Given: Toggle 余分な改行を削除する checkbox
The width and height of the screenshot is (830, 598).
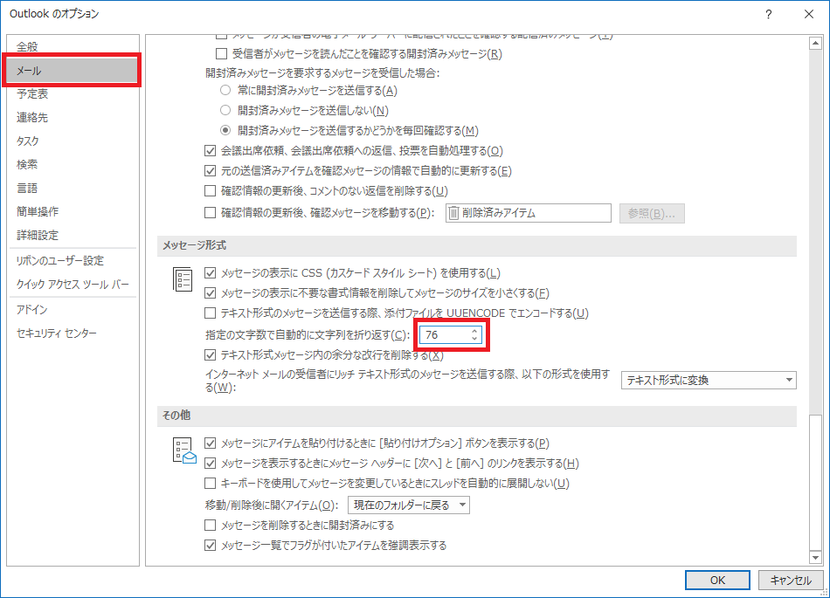Looking at the screenshot, I should (211, 354).
